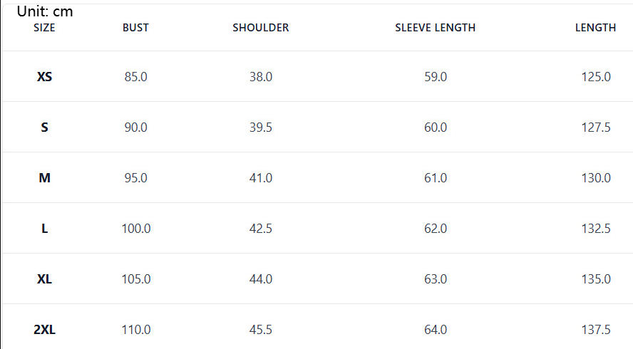
Task: Click the Unit: cm label
Action: point(45,11)
